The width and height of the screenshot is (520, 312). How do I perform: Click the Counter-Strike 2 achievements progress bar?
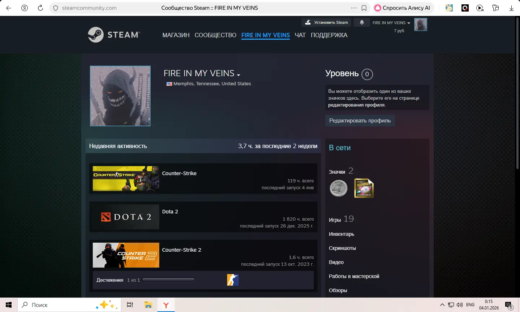[x=169, y=280]
